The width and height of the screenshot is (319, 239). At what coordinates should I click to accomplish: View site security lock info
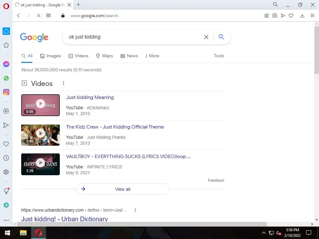(x=63, y=16)
